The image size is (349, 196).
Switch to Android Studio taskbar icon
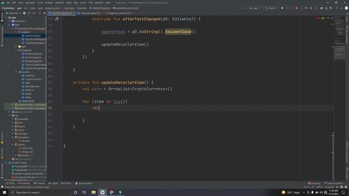(x=103, y=192)
